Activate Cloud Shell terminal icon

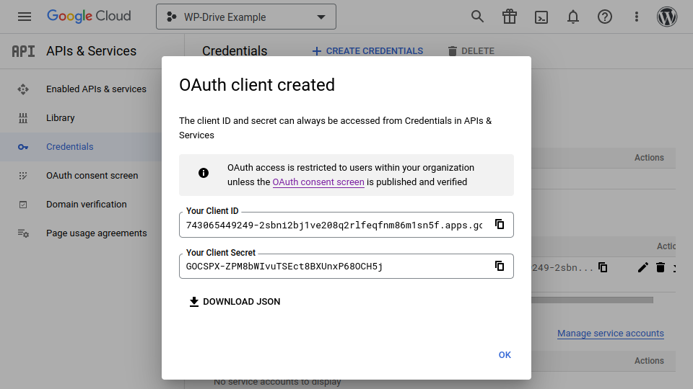[541, 17]
